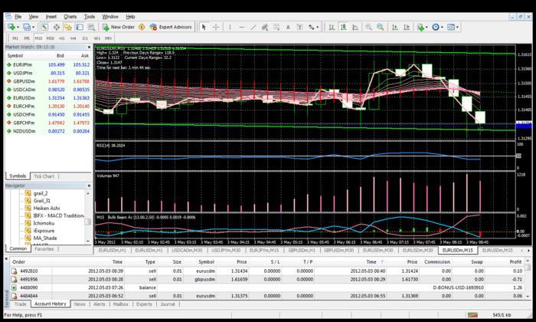Select the Trendline tool
Image resolution: width=536 pixels, height=322 pixels.
[x=253, y=27]
